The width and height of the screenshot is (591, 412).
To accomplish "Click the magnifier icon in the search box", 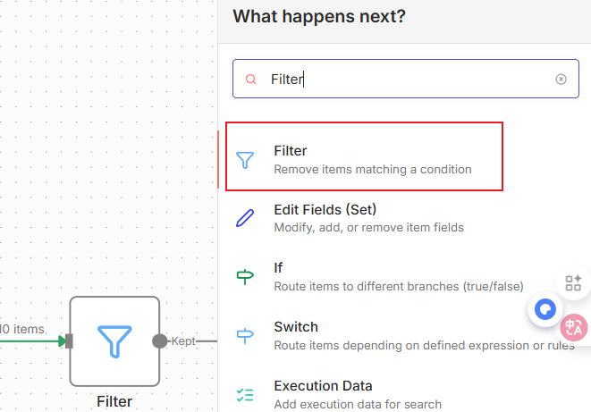I will tap(251, 80).
